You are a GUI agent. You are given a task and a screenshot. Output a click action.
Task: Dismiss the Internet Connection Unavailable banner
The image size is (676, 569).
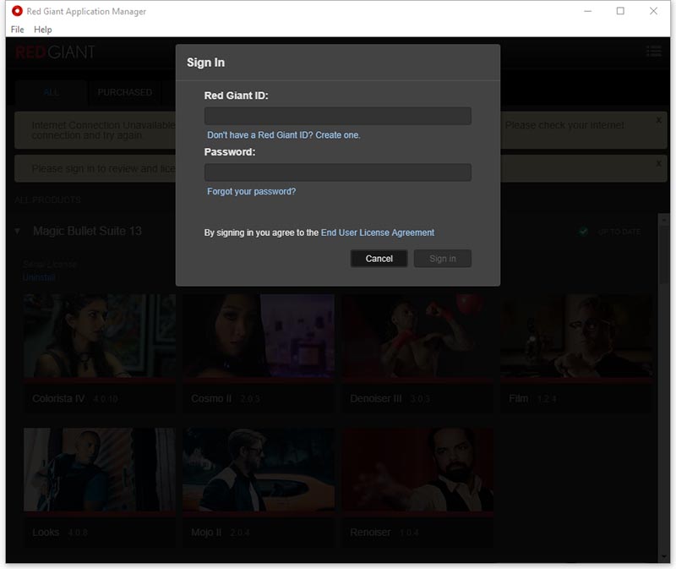click(658, 120)
